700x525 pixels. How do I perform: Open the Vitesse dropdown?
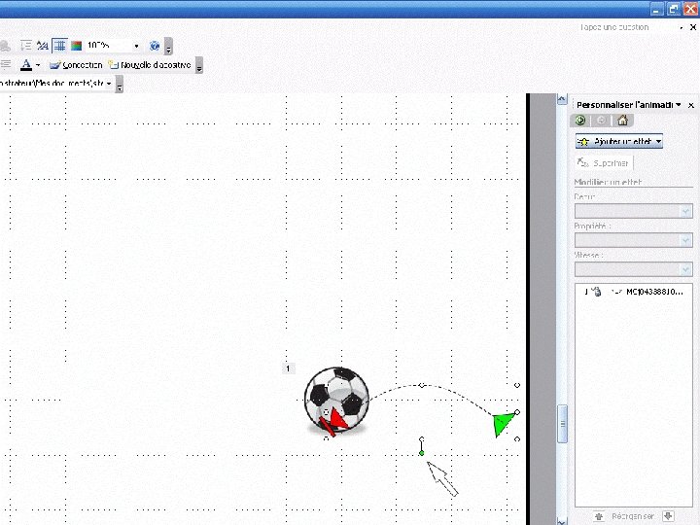pyautogui.click(x=634, y=269)
